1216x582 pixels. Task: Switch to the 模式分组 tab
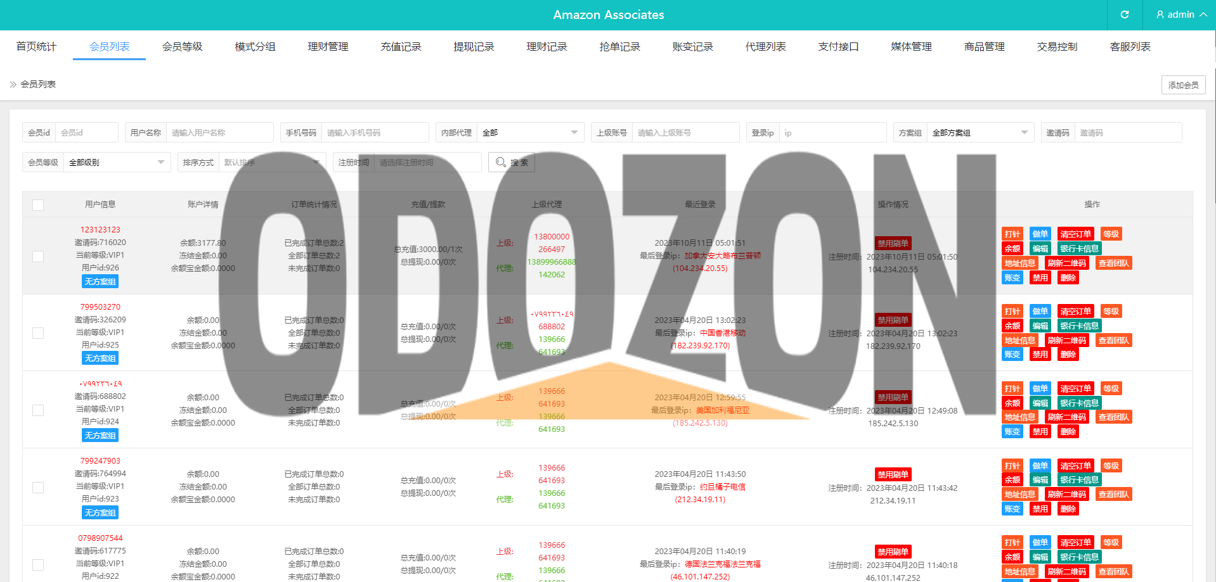255,46
